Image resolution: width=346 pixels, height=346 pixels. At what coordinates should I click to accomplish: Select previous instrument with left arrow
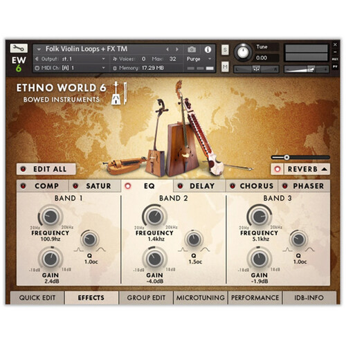click(x=167, y=49)
